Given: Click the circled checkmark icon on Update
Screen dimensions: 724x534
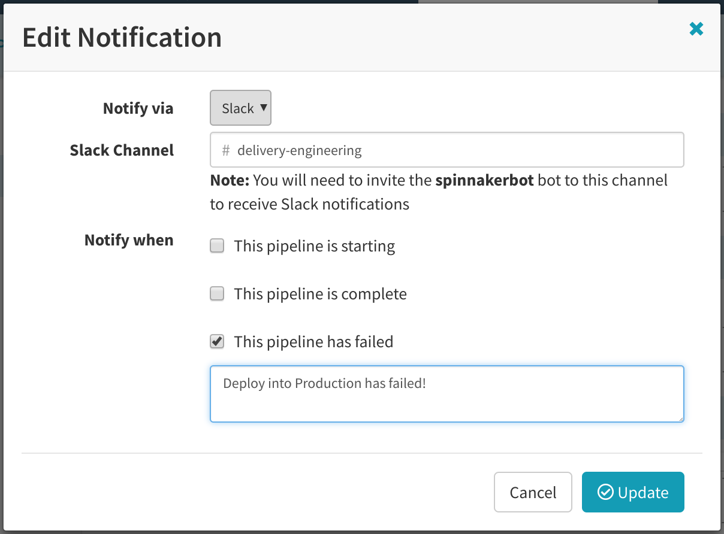Looking at the screenshot, I should click(605, 492).
